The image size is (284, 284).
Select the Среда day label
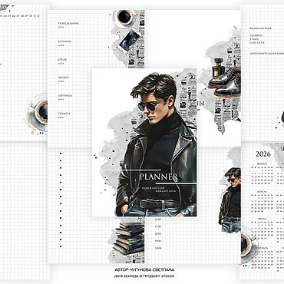62,59
